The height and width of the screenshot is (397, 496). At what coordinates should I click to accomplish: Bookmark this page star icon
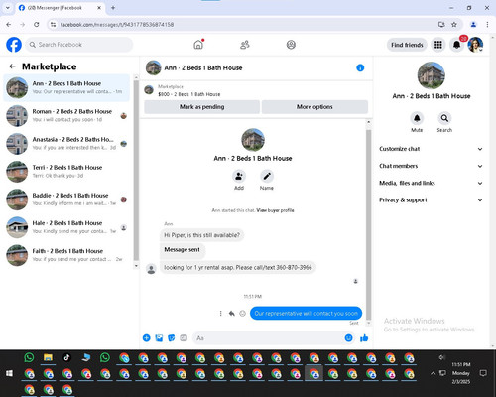point(454,25)
